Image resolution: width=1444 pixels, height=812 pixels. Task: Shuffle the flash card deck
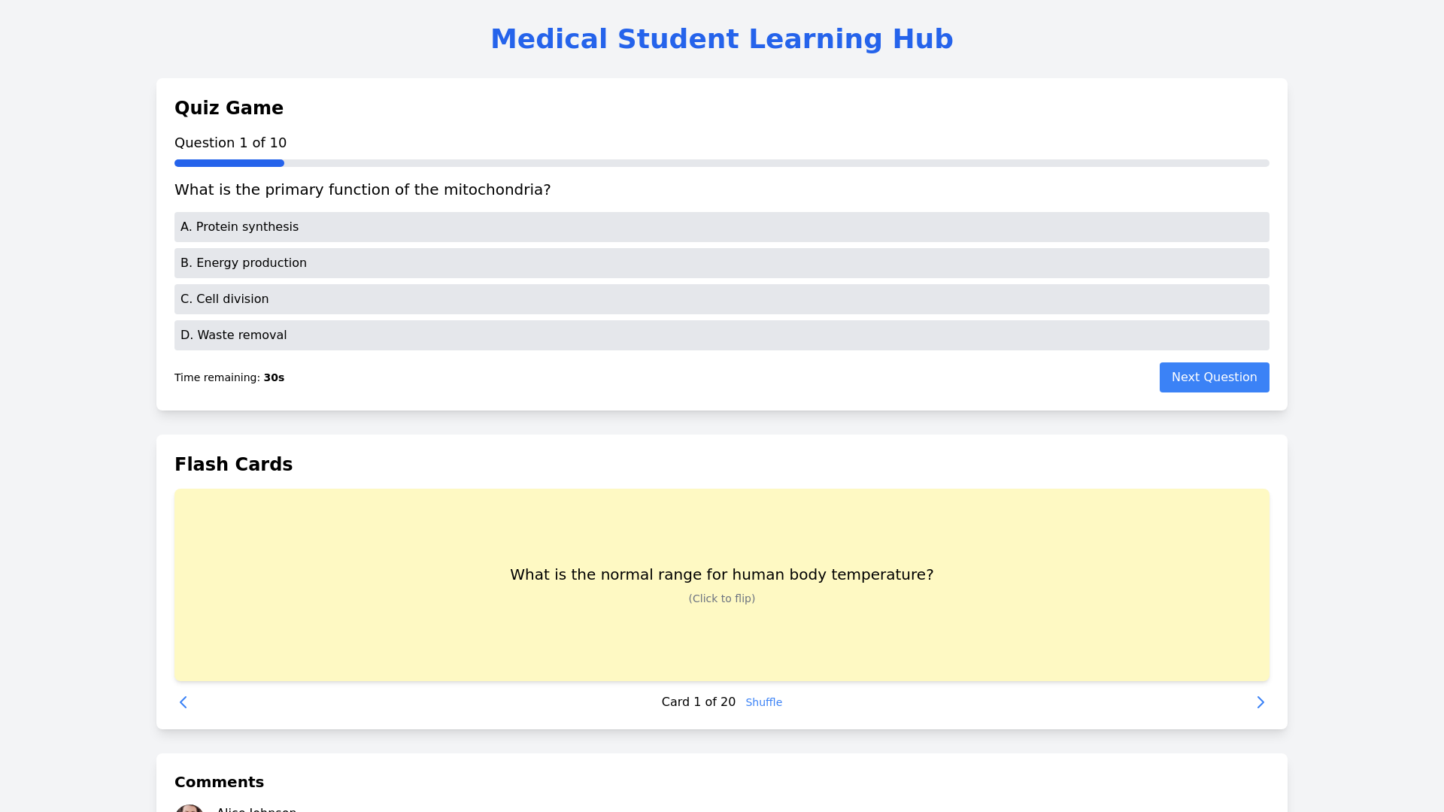point(763,702)
